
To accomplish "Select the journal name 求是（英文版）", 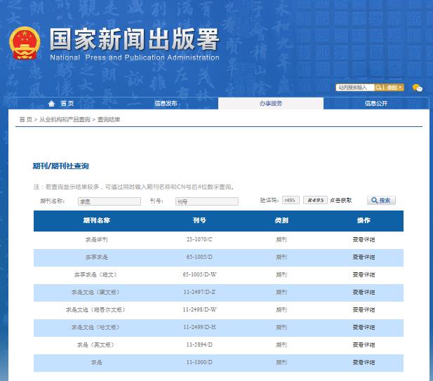I will click(96, 345).
